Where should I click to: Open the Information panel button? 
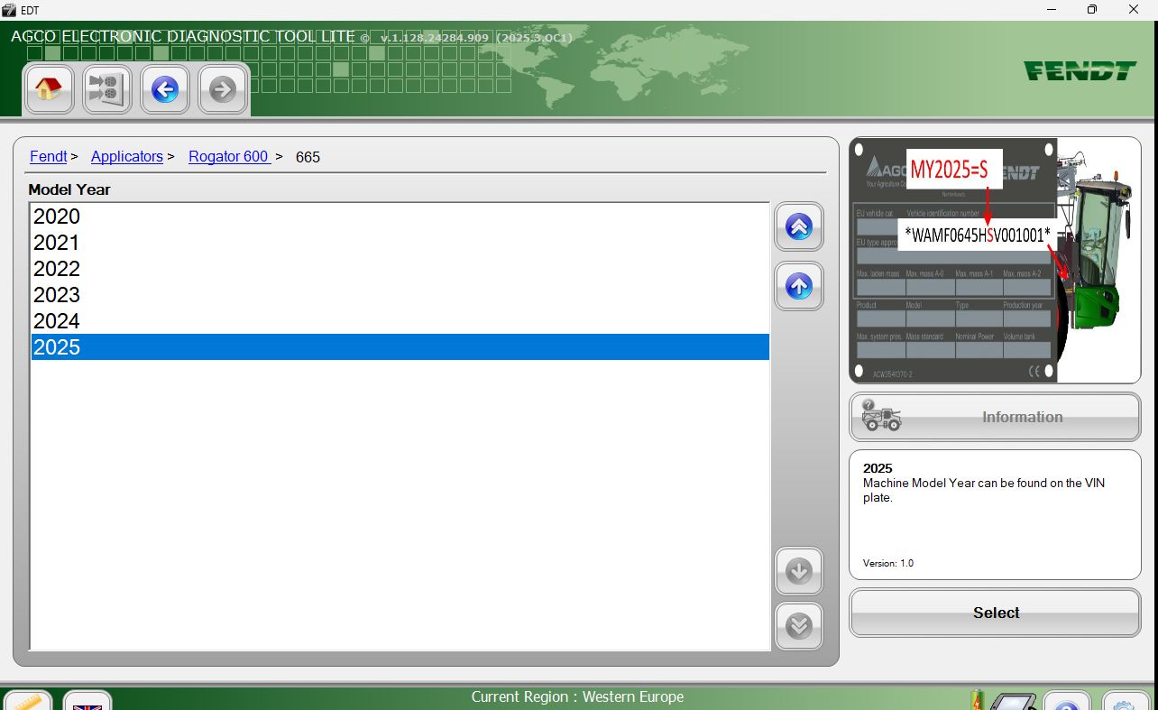pos(995,417)
